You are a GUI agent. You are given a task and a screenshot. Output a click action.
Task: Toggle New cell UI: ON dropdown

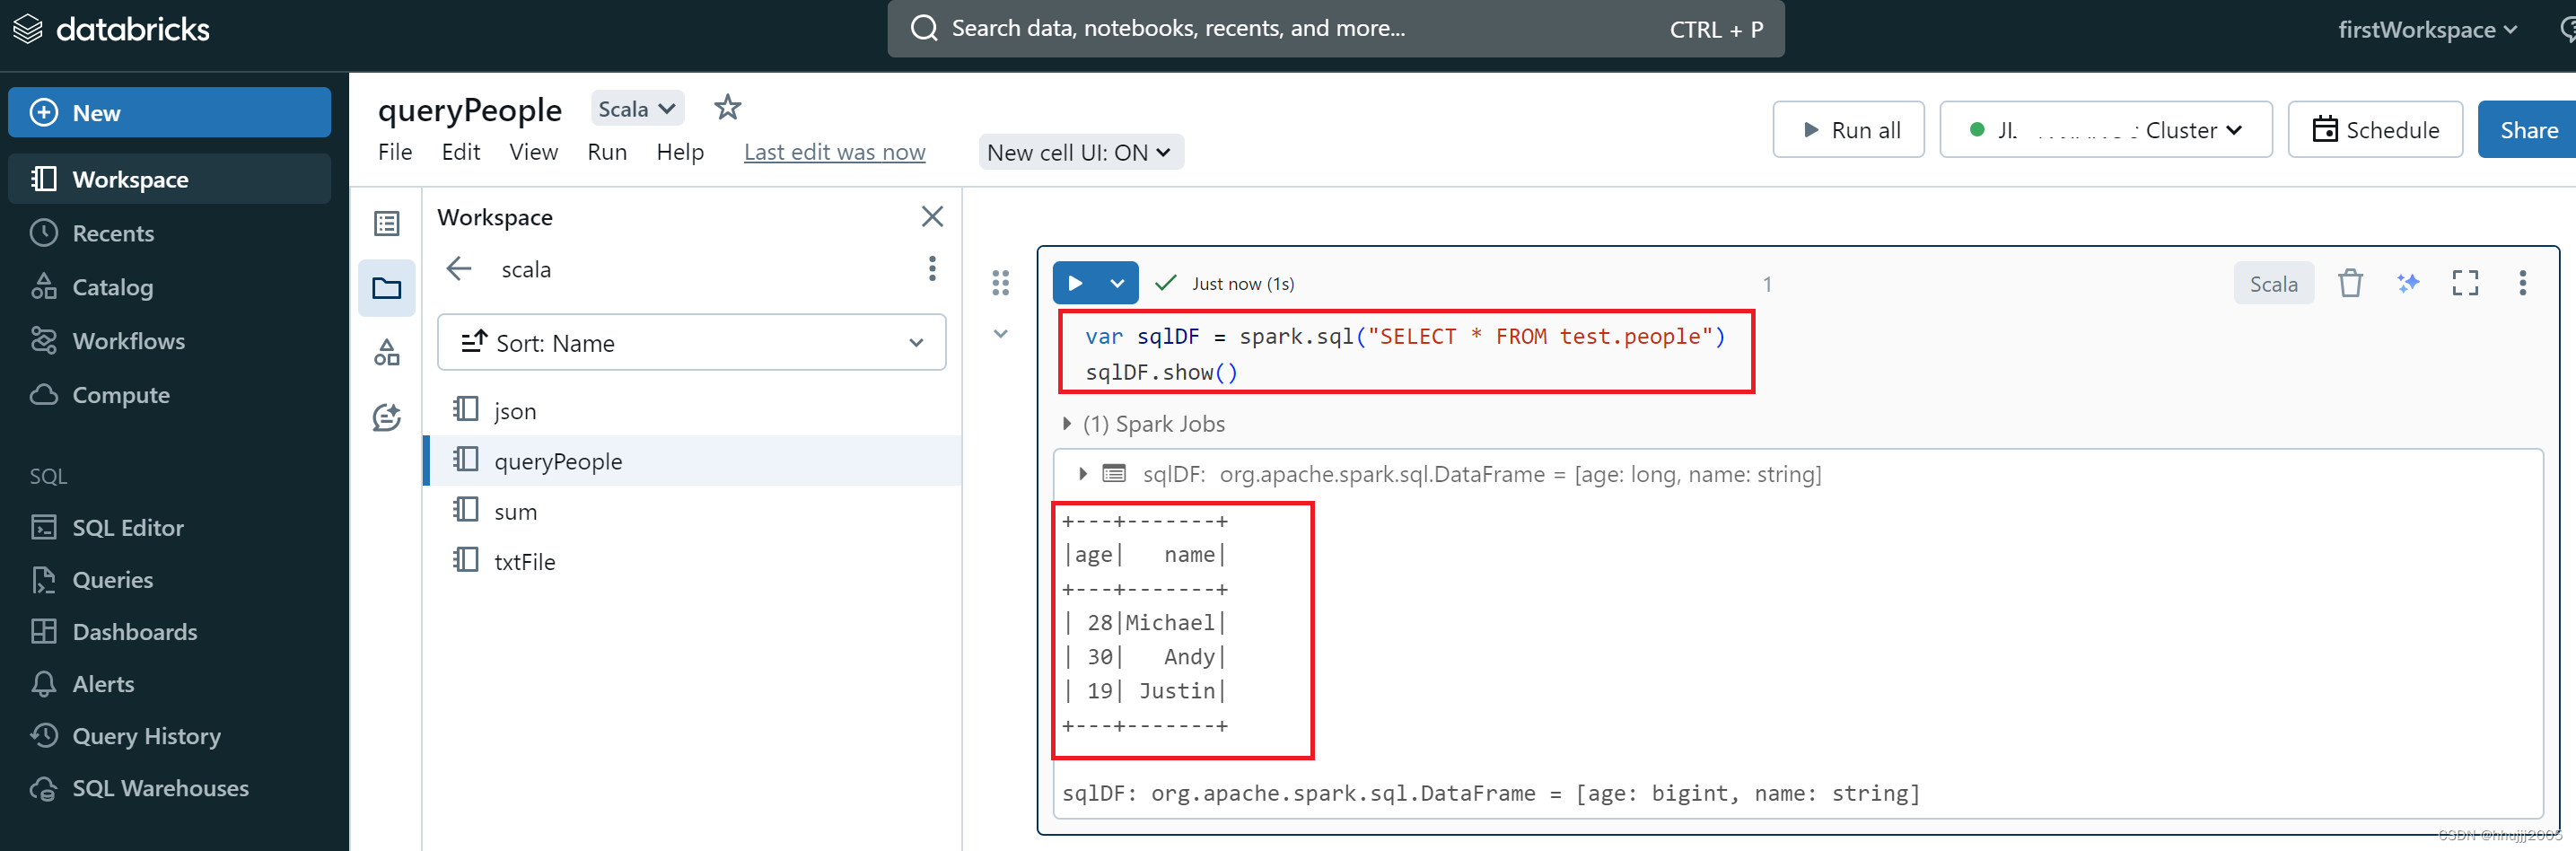tap(1081, 152)
